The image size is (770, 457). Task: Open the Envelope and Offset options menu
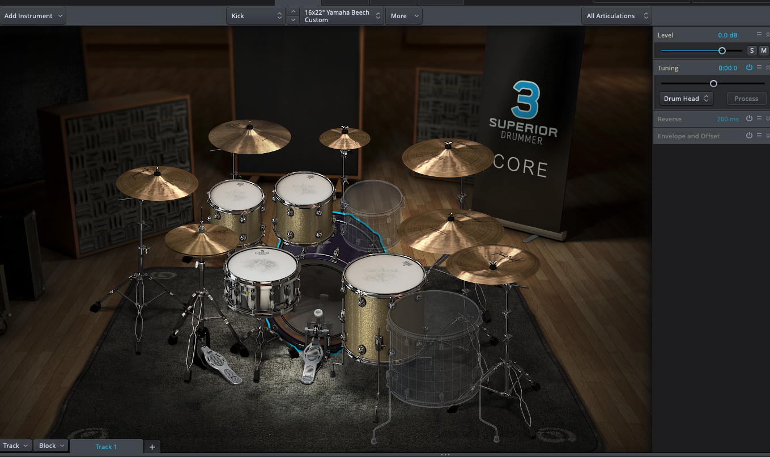coord(759,136)
